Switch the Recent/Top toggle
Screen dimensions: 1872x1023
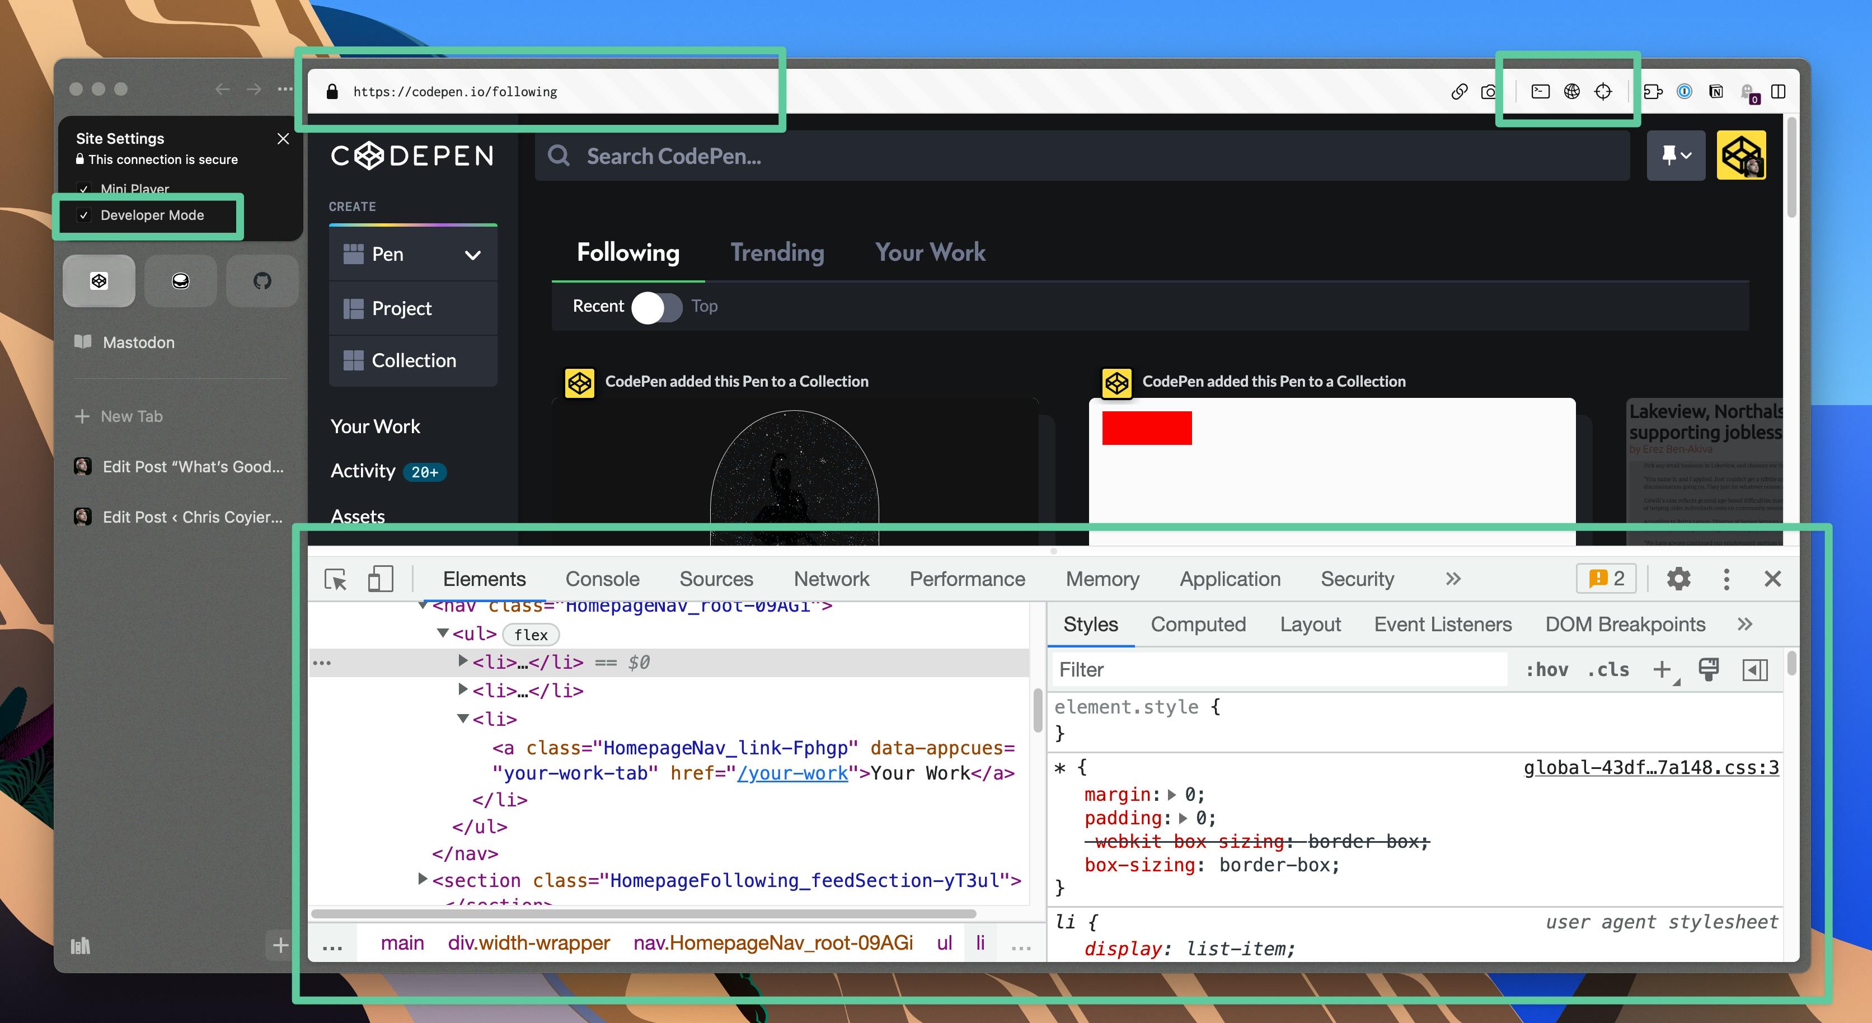pyautogui.click(x=656, y=307)
